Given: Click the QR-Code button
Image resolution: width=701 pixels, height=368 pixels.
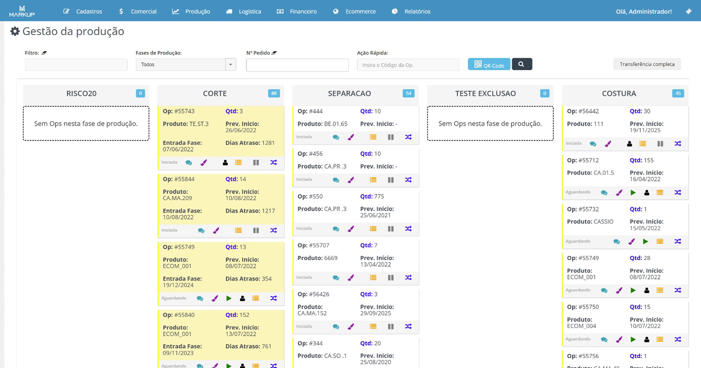Looking at the screenshot, I should (489, 64).
